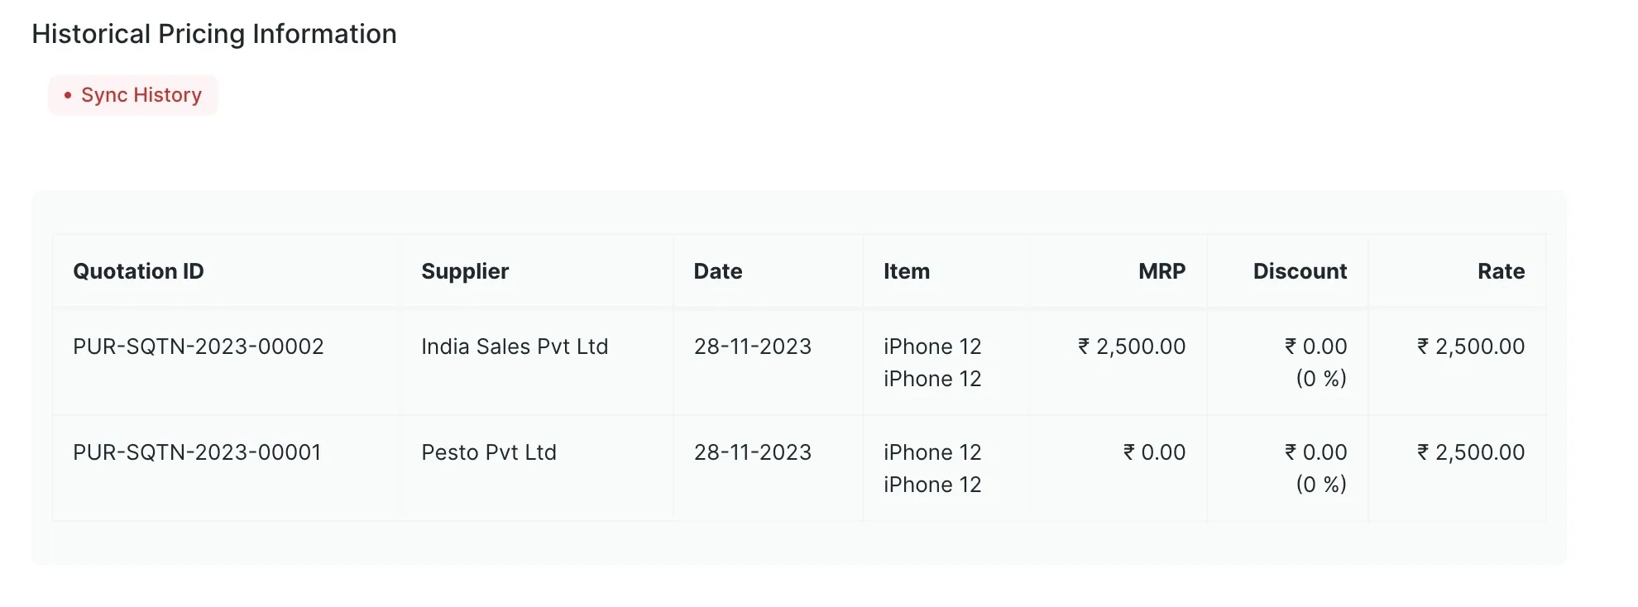The width and height of the screenshot is (1638, 607).
Task: Click the Supplier column header
Action: point(465,271)
